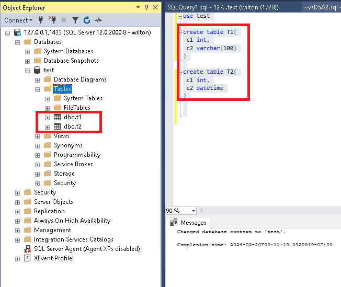Viewport: 341px width, 287px height.
Task: Click the Object Explorer panel title
Action: tap(24, 8)
